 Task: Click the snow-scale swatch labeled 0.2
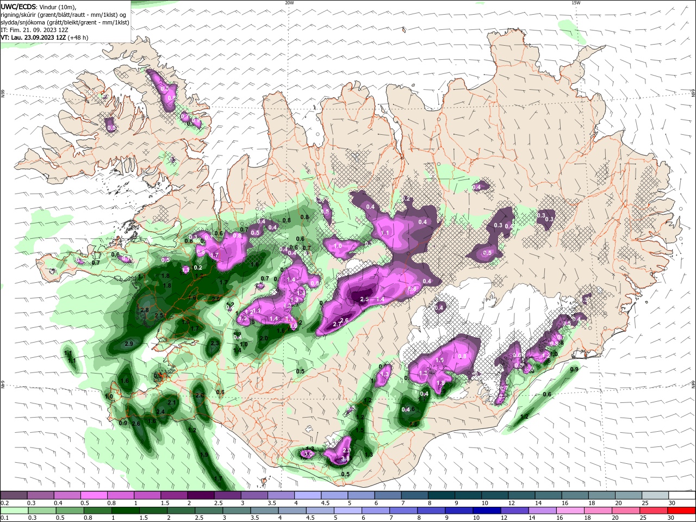14,495
